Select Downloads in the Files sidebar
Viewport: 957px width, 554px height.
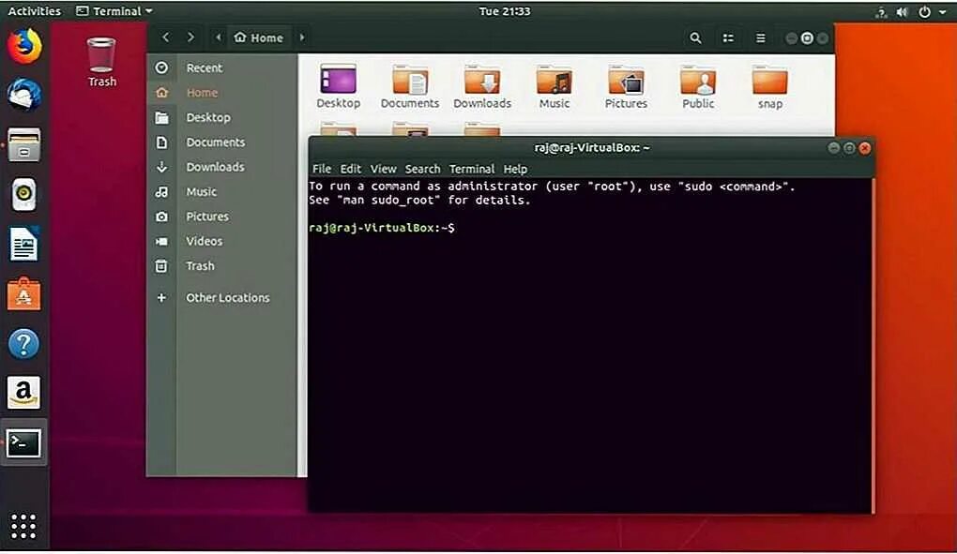pos(222,167)
